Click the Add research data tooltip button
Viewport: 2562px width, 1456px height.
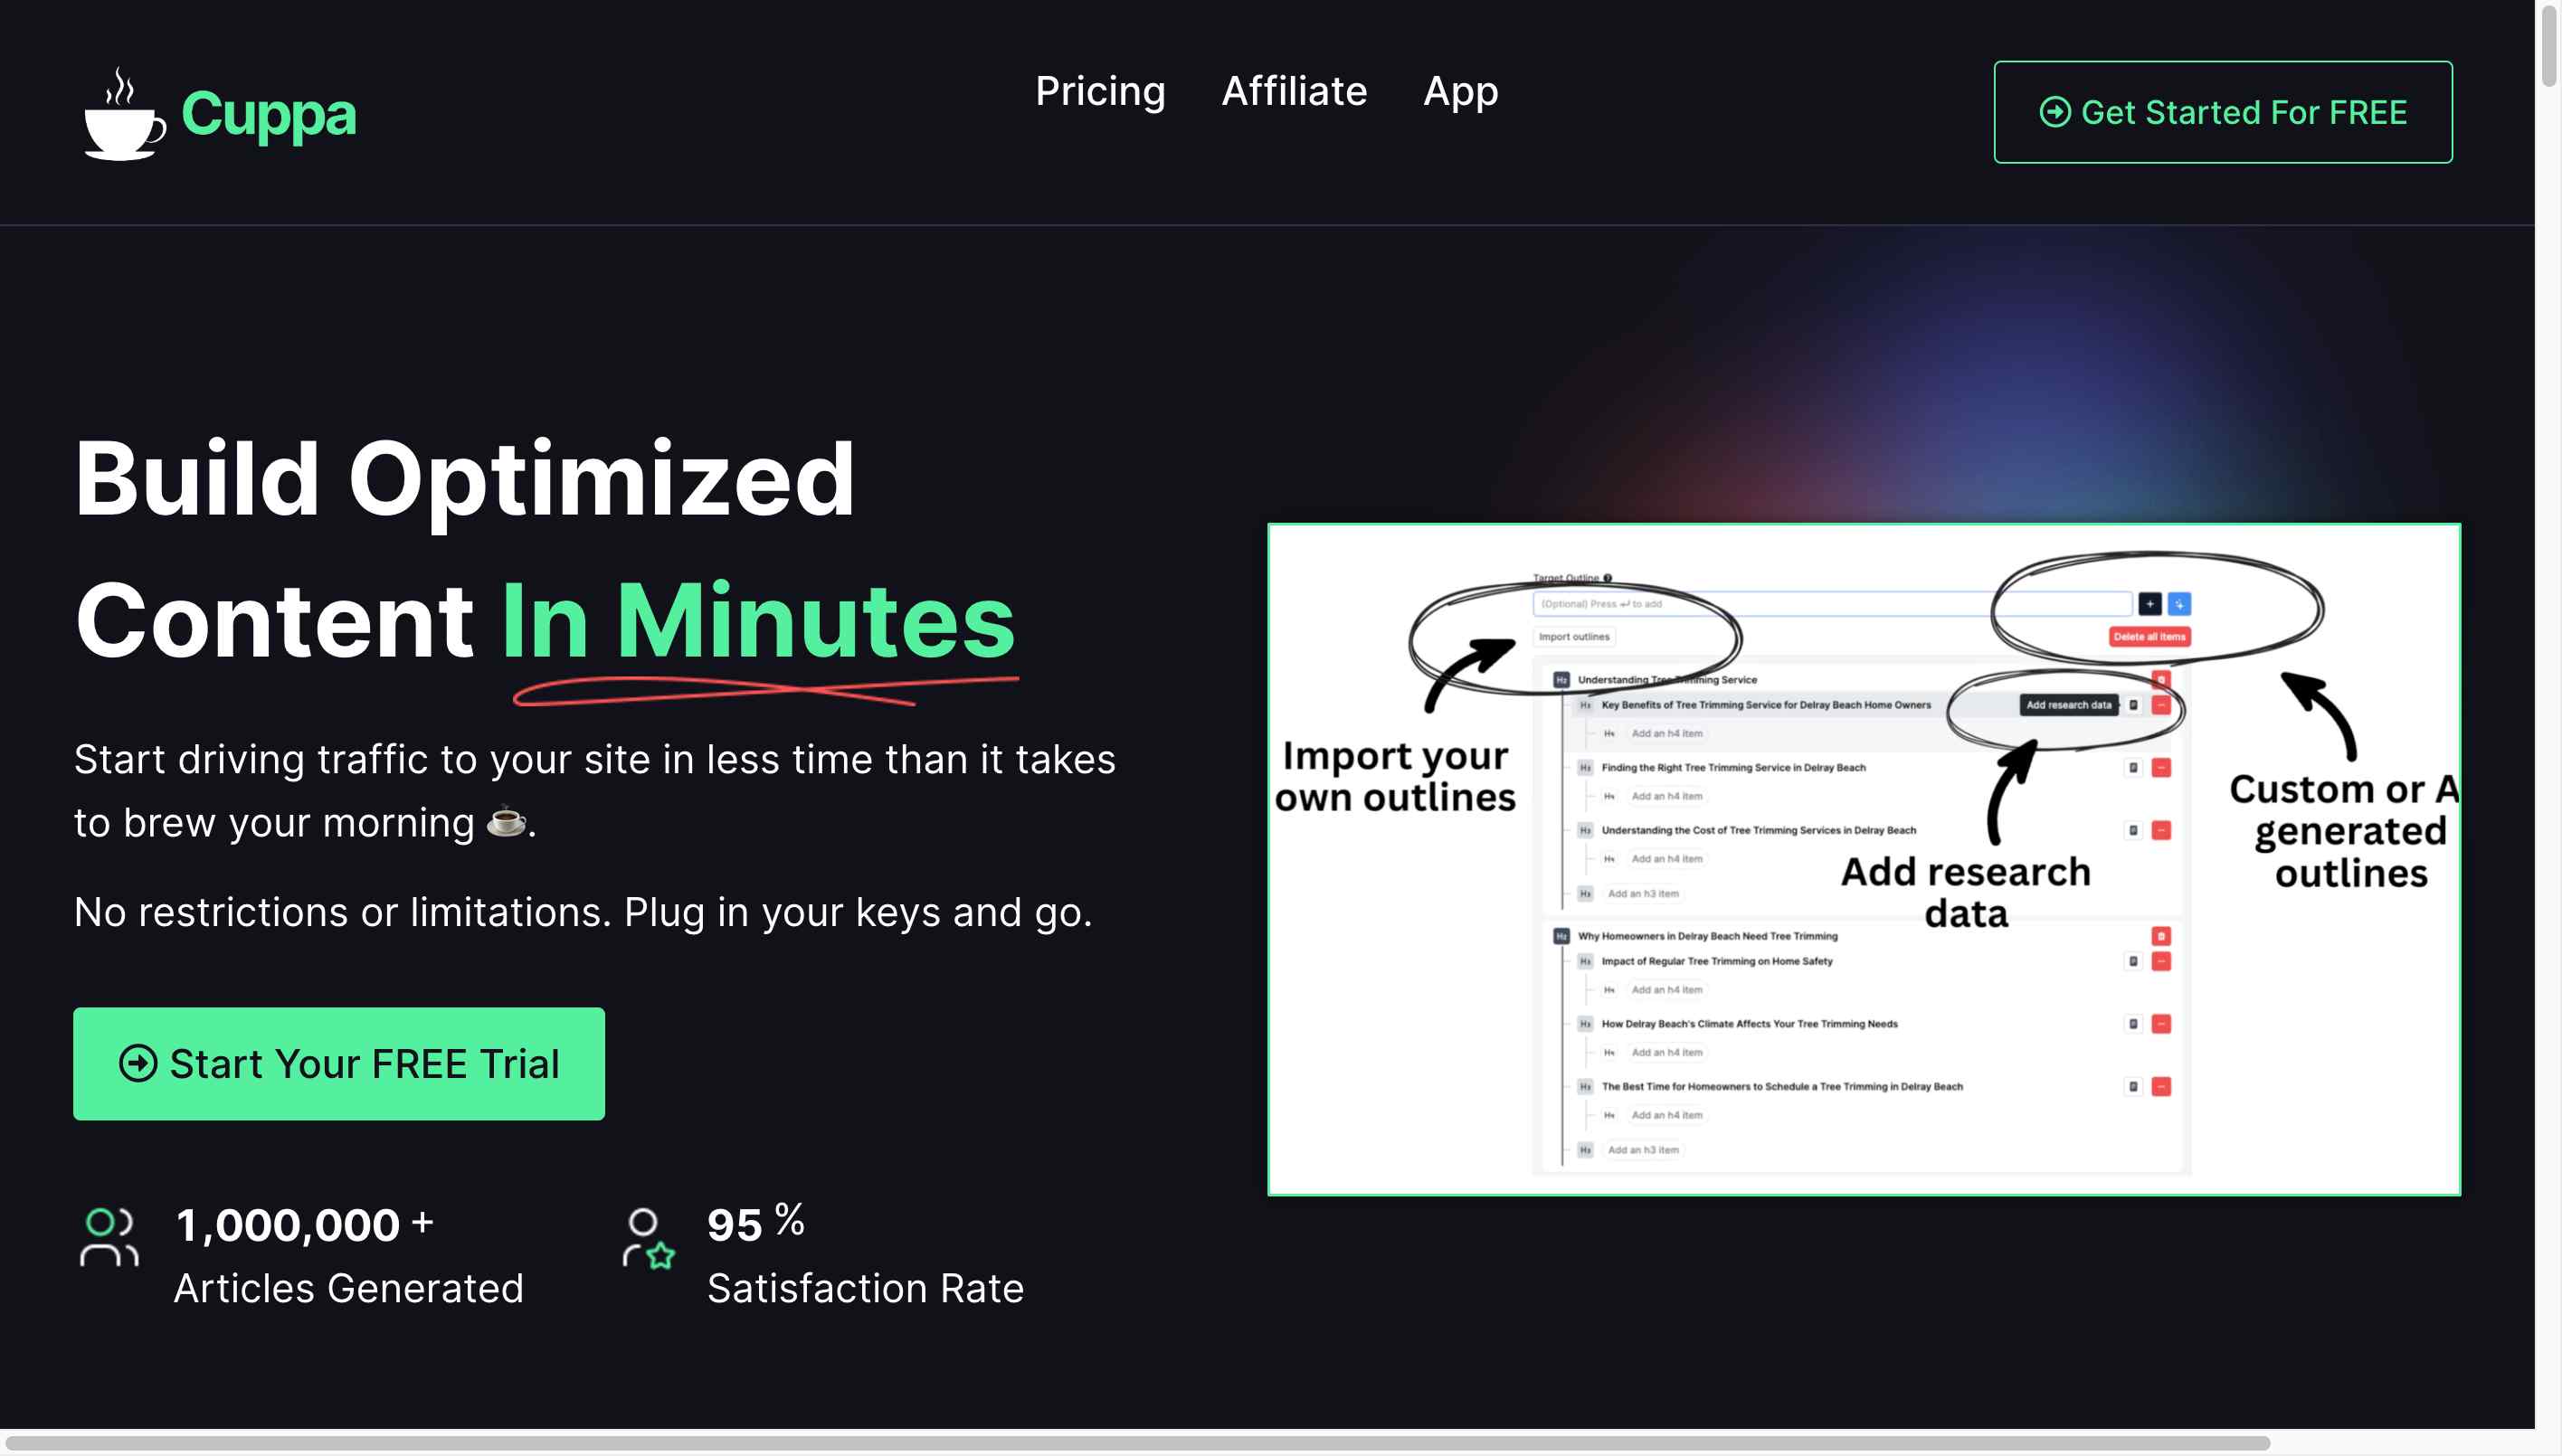[2068, 705]
